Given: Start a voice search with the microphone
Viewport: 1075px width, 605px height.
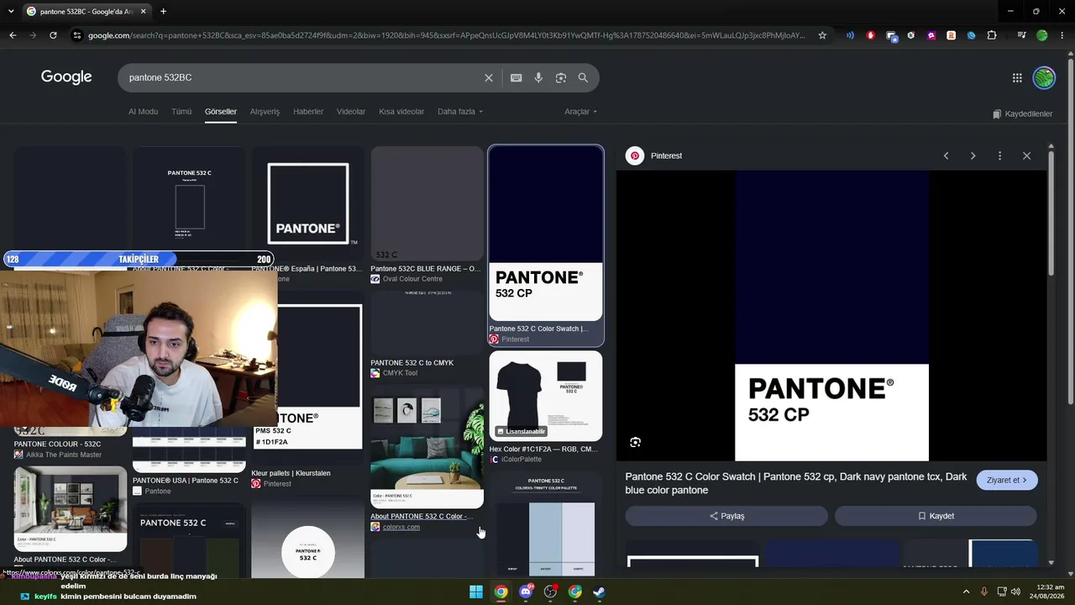Looking at the screenshot, I should coord(538,77).
